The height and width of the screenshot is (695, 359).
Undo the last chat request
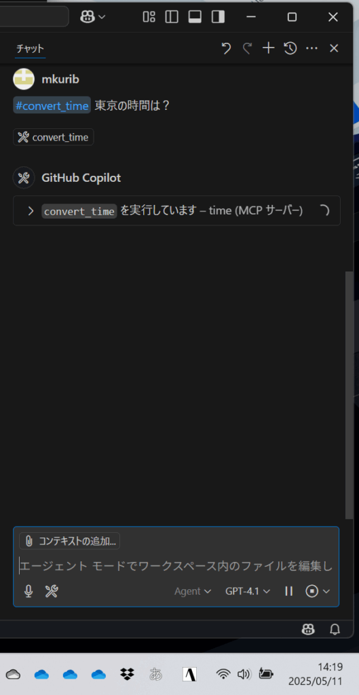pyautogui.click(x=226, y=48)
